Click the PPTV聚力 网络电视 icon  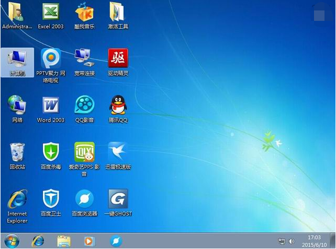[51, 58]
